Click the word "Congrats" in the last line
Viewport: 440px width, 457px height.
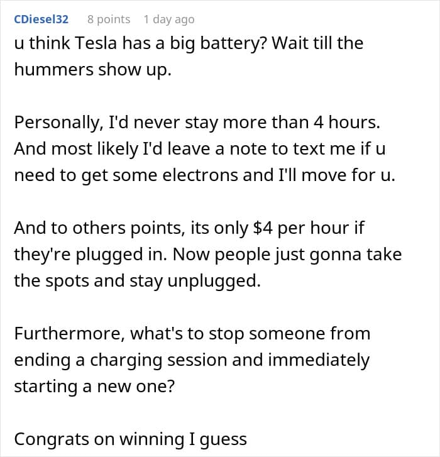click(50, 438)
